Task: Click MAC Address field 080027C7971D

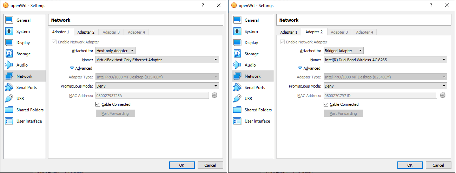Action: pyautogui.click(x=380, y=95)
